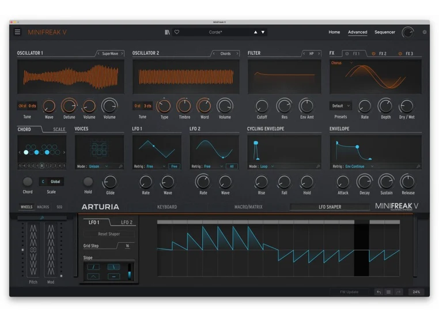Open Cycling Envelope Mode Loop dropdown

[267, 167]
